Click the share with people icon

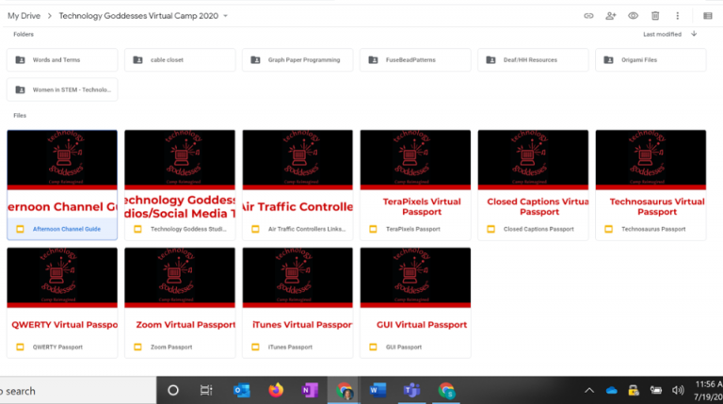[x=610, y=16]
